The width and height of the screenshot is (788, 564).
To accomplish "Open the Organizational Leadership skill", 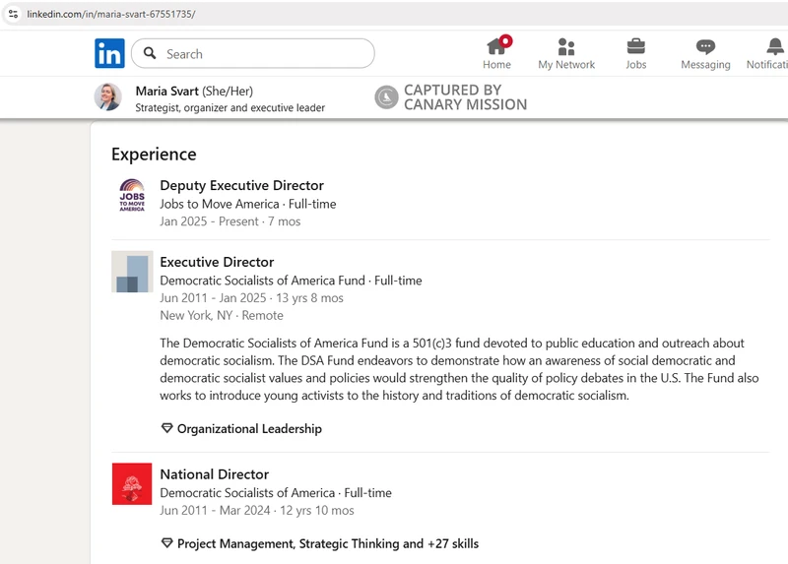I will coord(248,428).
